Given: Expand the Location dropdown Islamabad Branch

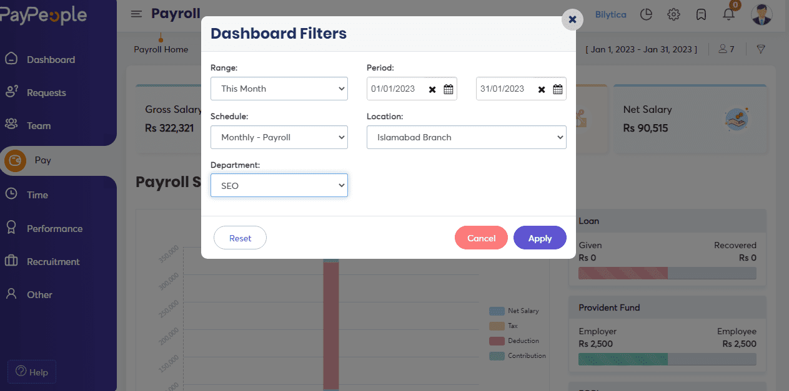Looking at the screenshot, I should pyautogui.click(x=466, y=137).
